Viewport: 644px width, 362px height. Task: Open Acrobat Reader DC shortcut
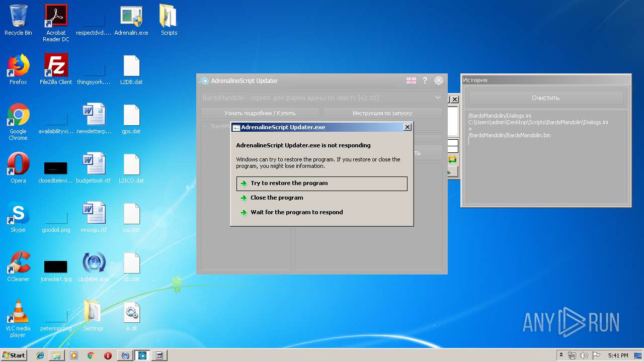pyautogui.click(x=56, y=23)
